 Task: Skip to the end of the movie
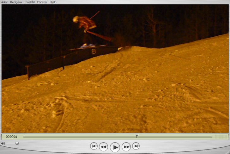136,146
